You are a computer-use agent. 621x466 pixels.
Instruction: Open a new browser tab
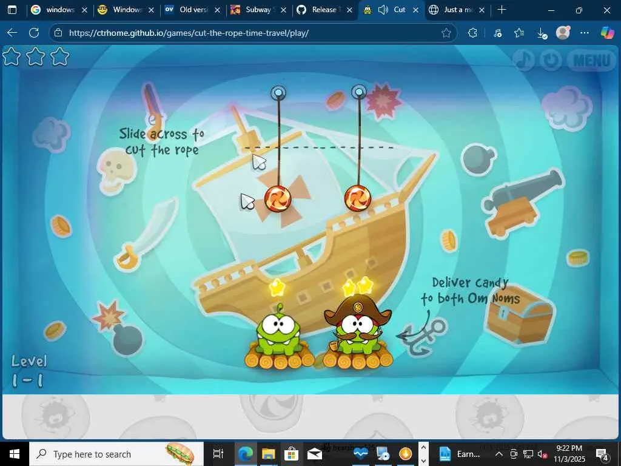pos(502,10)
